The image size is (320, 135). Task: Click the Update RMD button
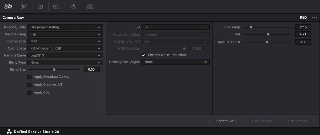pos(226,121)
